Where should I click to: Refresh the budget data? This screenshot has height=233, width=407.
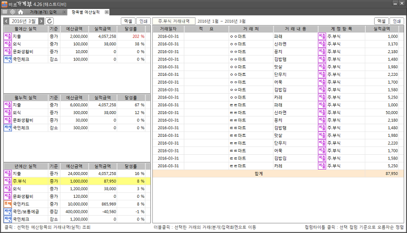(x=50, y=22)
